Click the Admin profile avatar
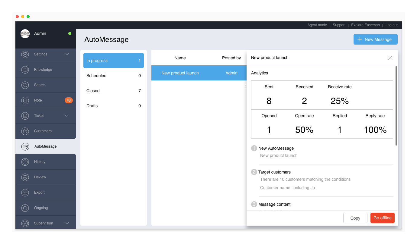 point(25,34)
